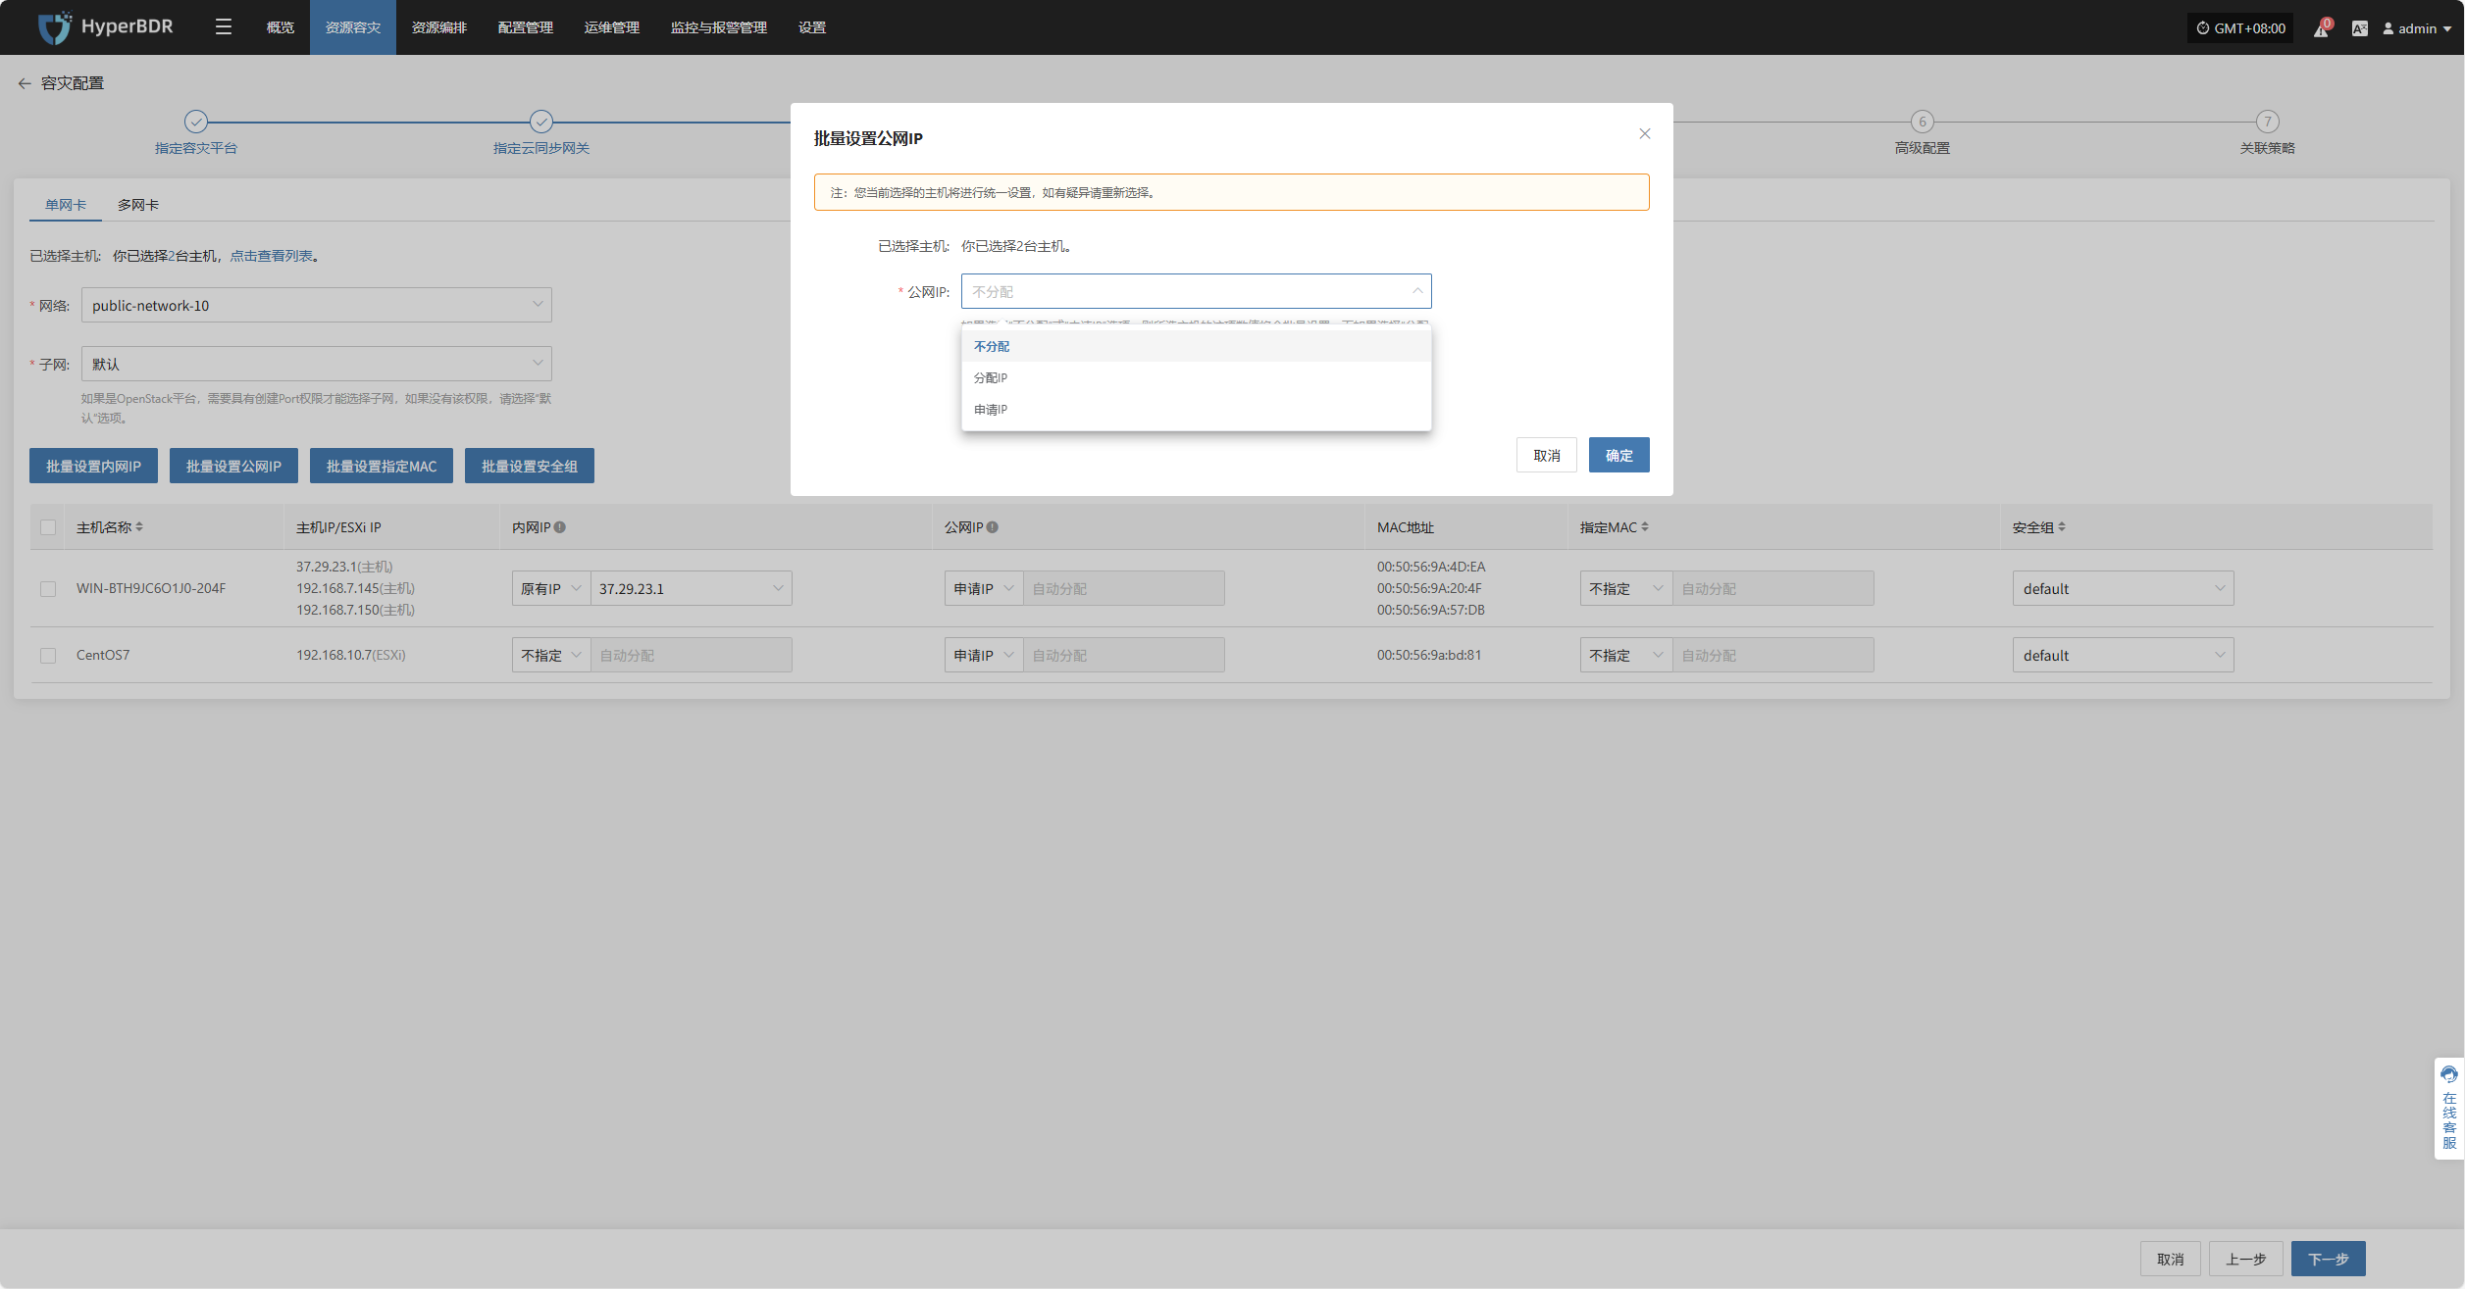This screenshot has width=2465, height=1289.
Task: Open CentOS7 公网IP 申请IP dropdown
Action: [984, 655]
